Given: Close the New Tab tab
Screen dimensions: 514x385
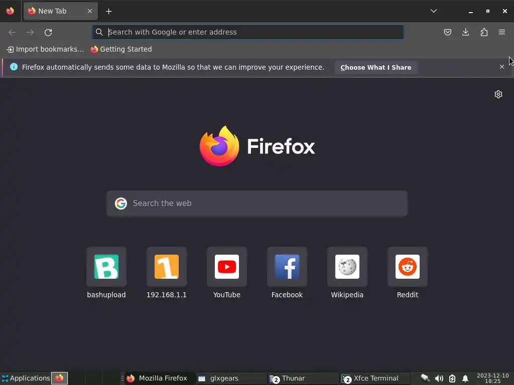Looking at the screenshot, I should click(89, 11).
